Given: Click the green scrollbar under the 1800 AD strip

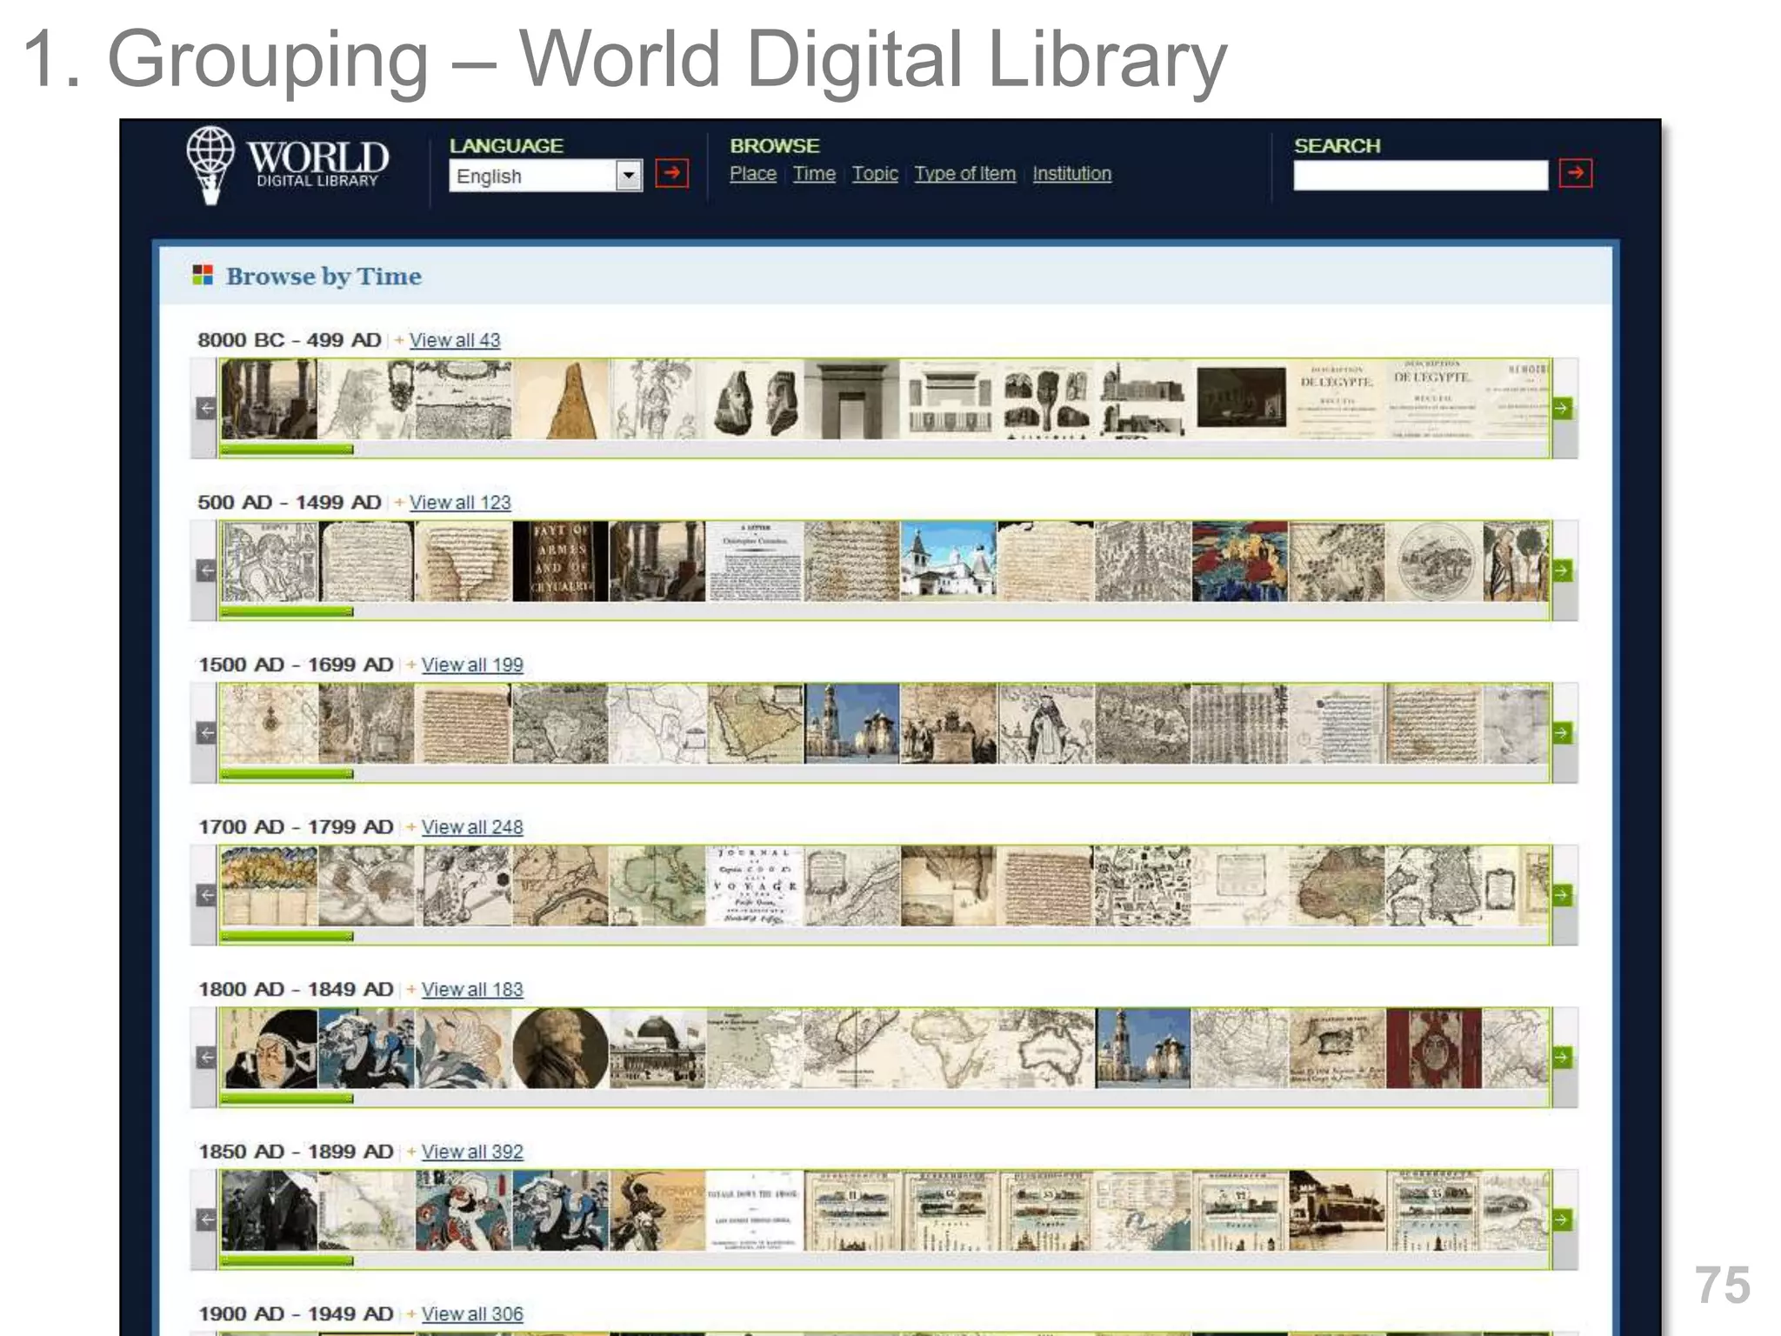Looking at the screenshot, I should 287,1099.
